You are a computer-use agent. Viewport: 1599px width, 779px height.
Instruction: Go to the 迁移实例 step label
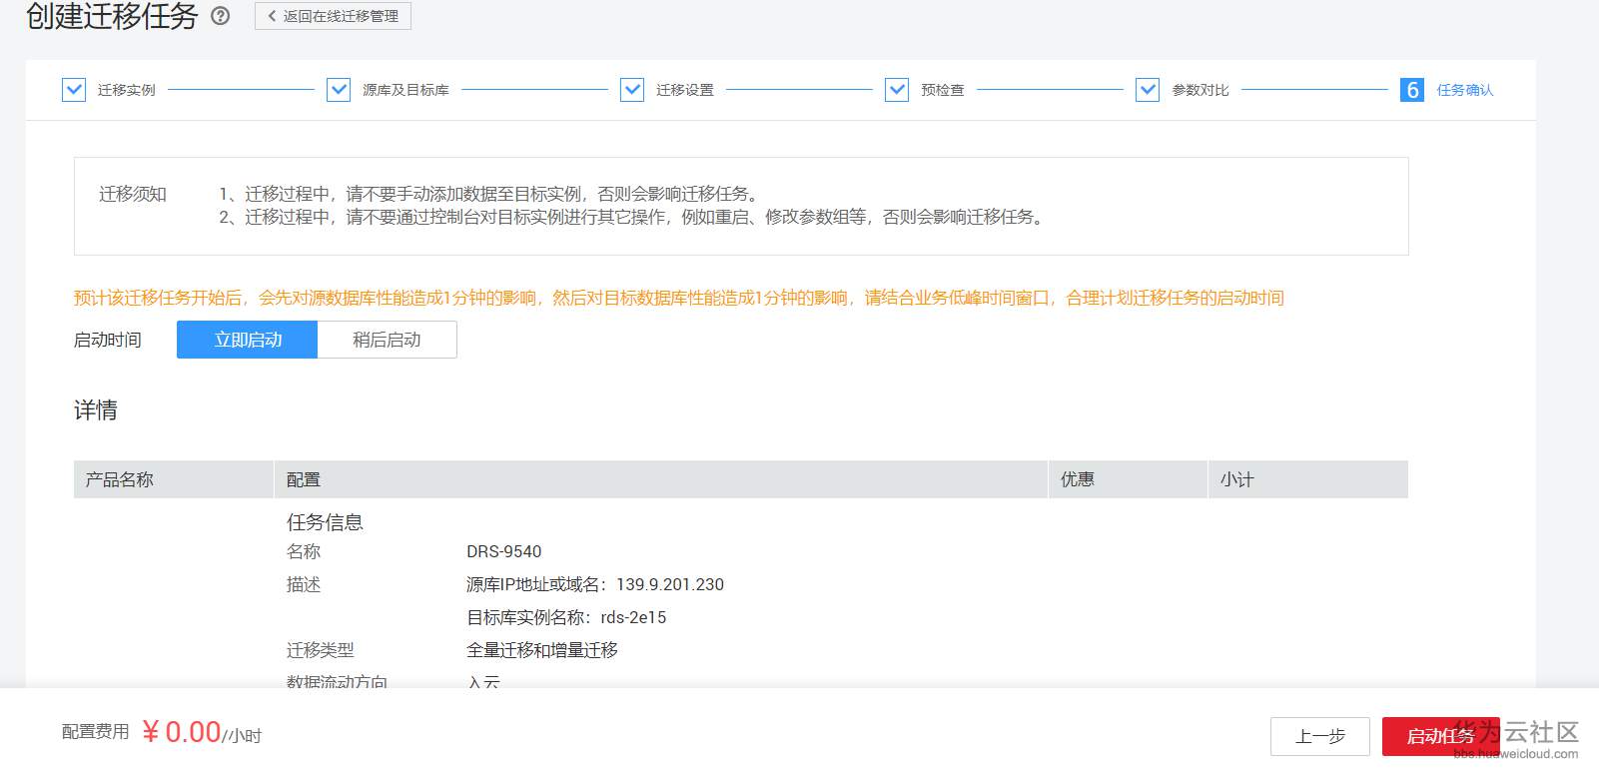point(126,90)
